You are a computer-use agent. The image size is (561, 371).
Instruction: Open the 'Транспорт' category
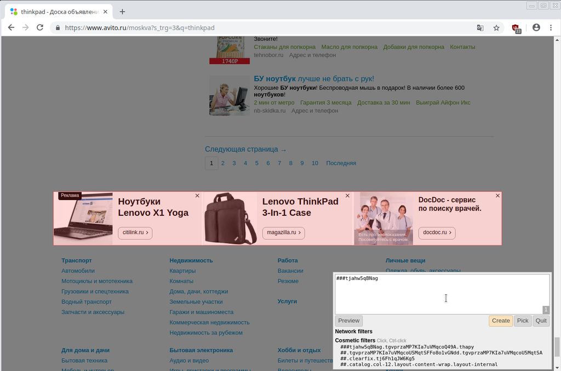[x=77, y=260]
